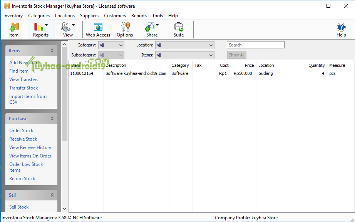Click Import Items from CSV link
The width and height of the screenshot is (355, 222).
point(28,99)
